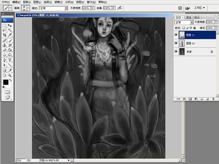Select the Lasso tool
The width and height of the screenshot is (219, 164).
coord(4,30)
